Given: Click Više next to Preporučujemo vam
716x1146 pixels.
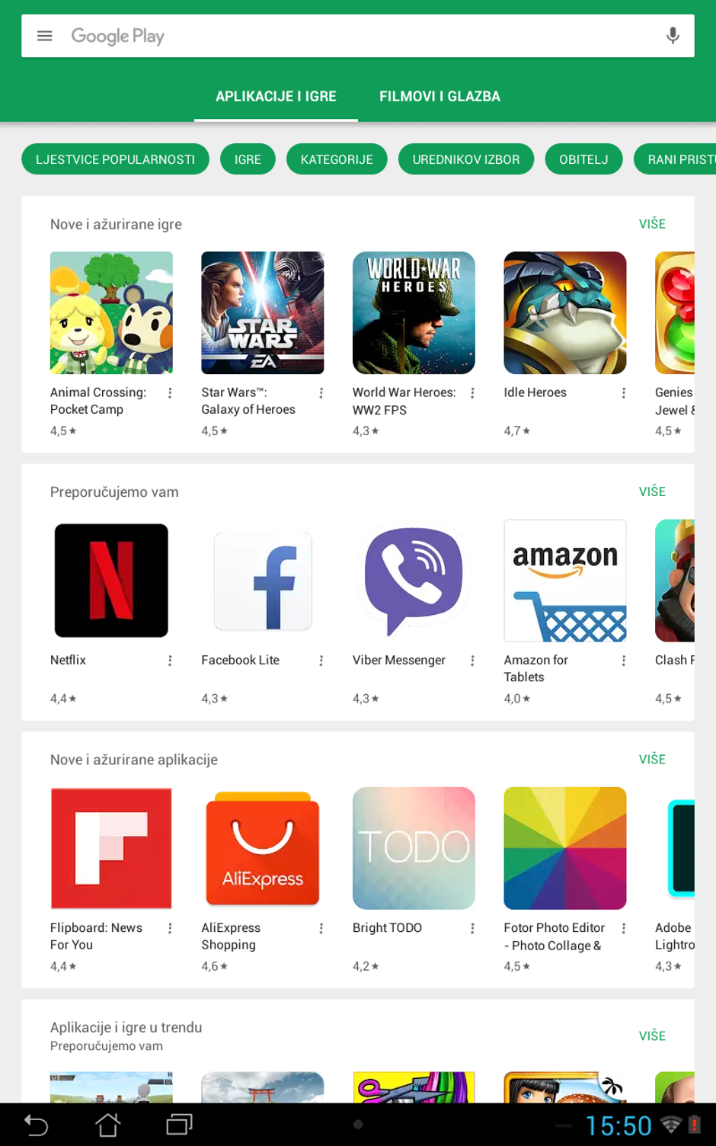Looking at the screenshot, I should click(652, 491).
